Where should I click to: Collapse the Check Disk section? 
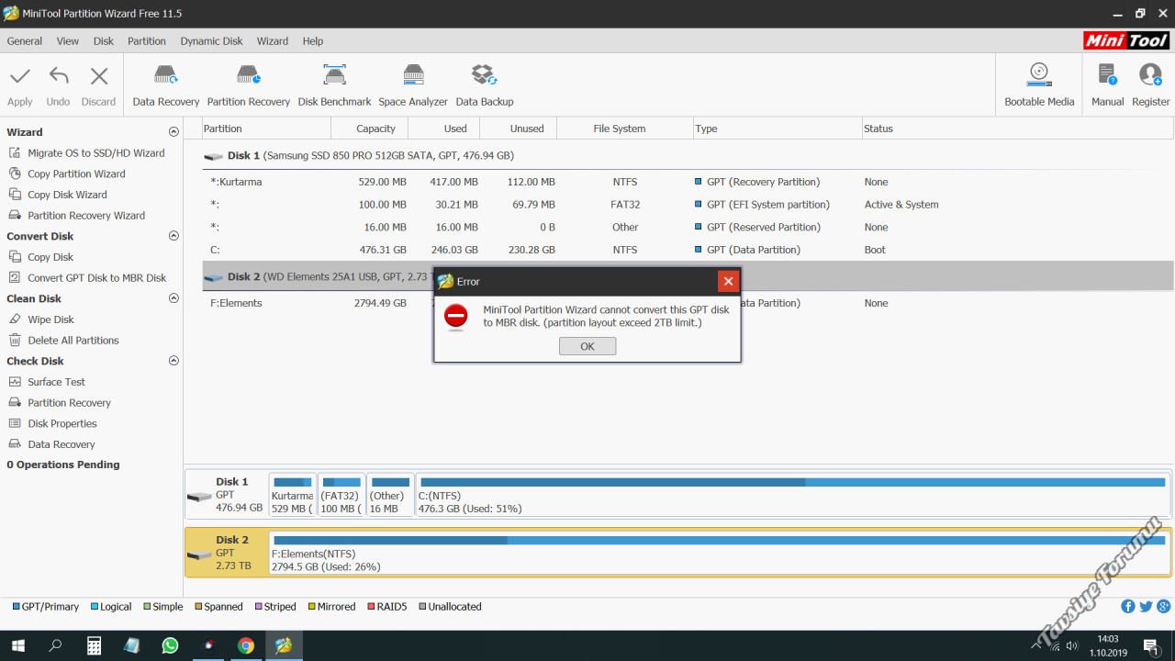coord(173,361)
